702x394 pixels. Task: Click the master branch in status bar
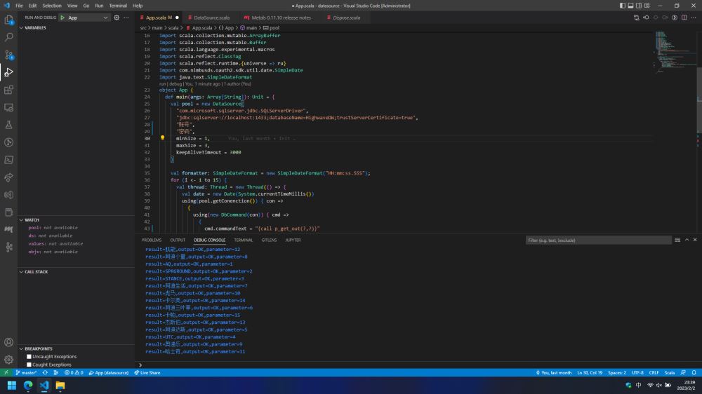point(27,373)
